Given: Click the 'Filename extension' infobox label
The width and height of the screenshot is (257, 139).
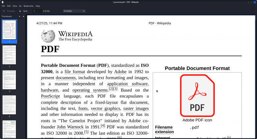Looking at the screenshot, I should pos(164,130).
